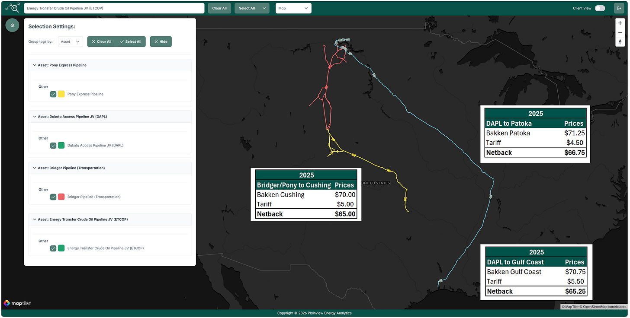The image size is (630, 318).
Task: Open the top bar Select All dropdown arrow
Action: 264,8
